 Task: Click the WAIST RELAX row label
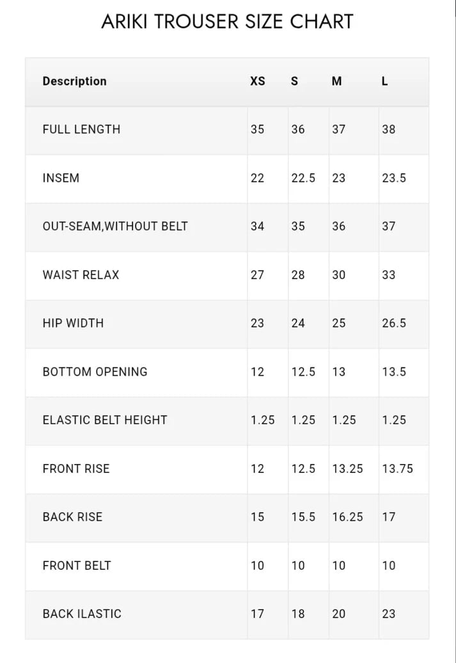click(x=81, y=275)
